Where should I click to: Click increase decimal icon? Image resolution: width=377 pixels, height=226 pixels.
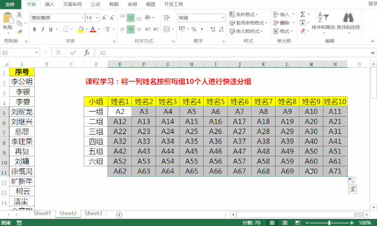click(213, 30)
